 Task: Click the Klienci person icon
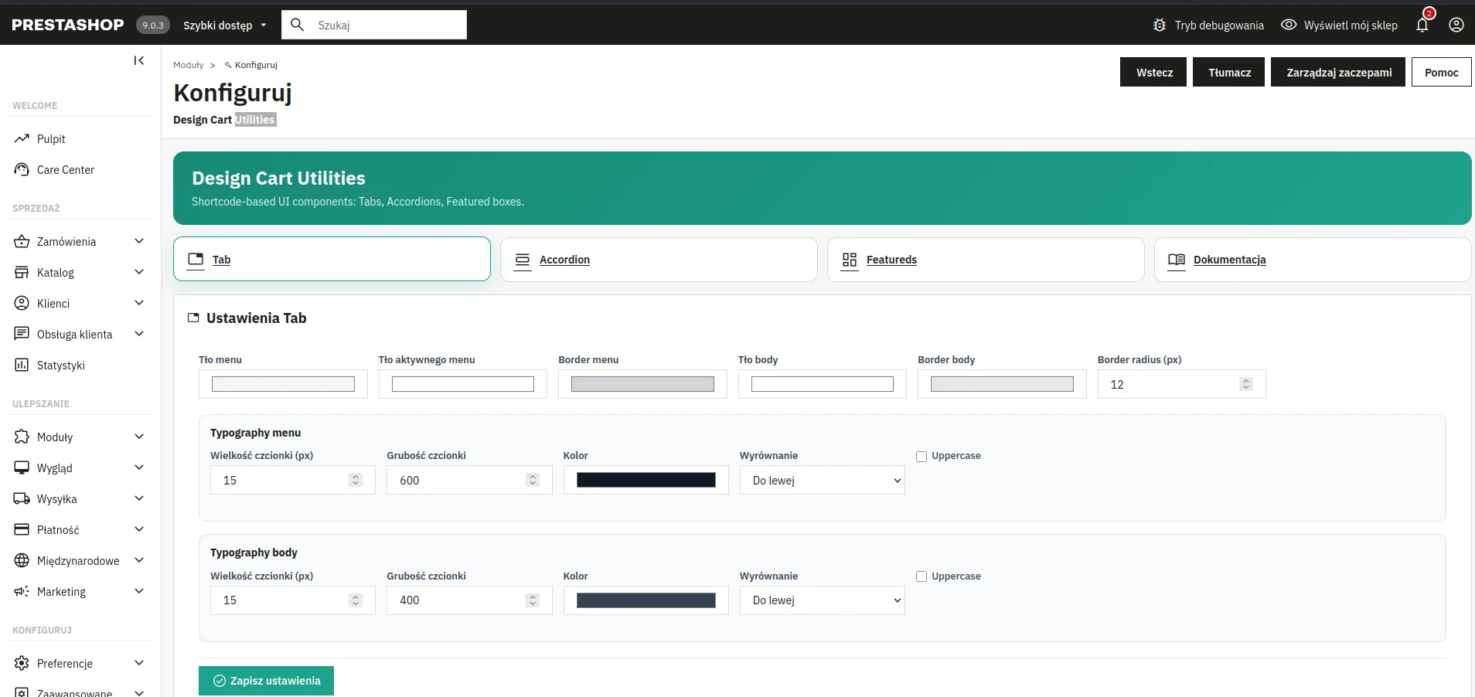coord(22,304)
